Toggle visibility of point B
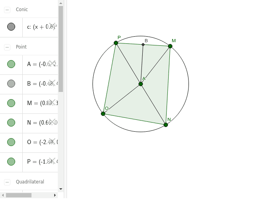Viewport: 279px width, 199px height. (11, 84)
